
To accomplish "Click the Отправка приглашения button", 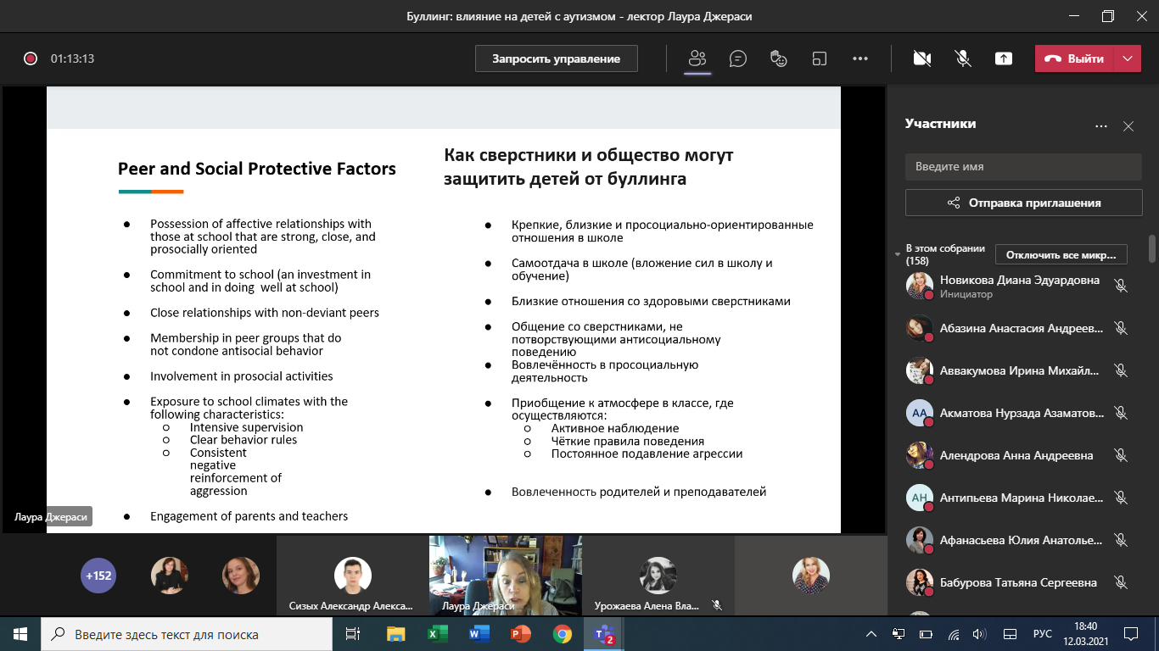I will pos(1023,203).
